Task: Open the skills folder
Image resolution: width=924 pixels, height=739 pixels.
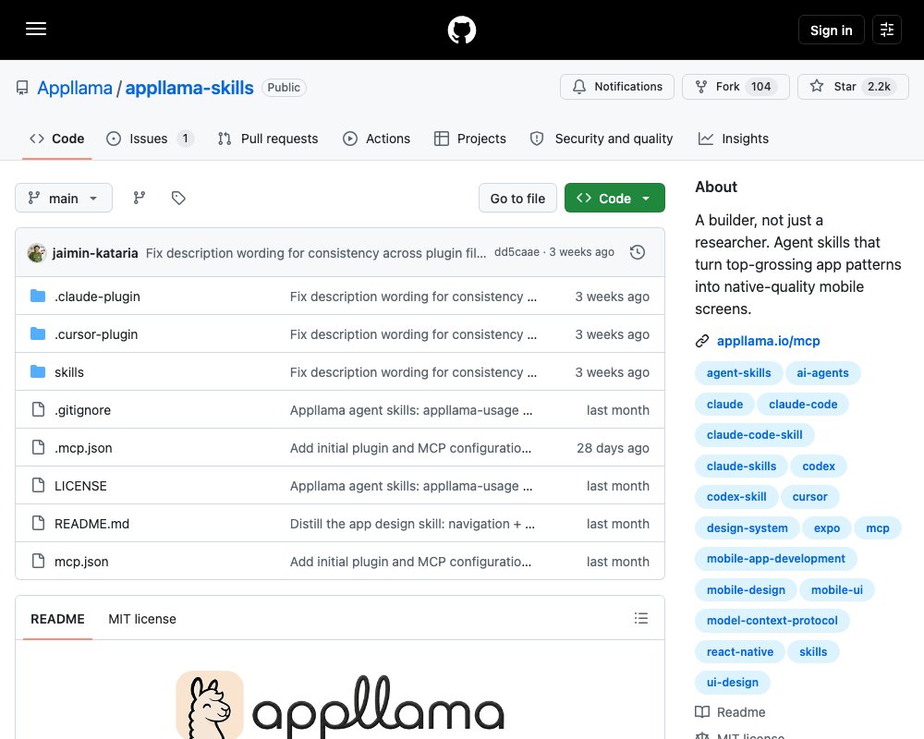Action: point(69,372)
